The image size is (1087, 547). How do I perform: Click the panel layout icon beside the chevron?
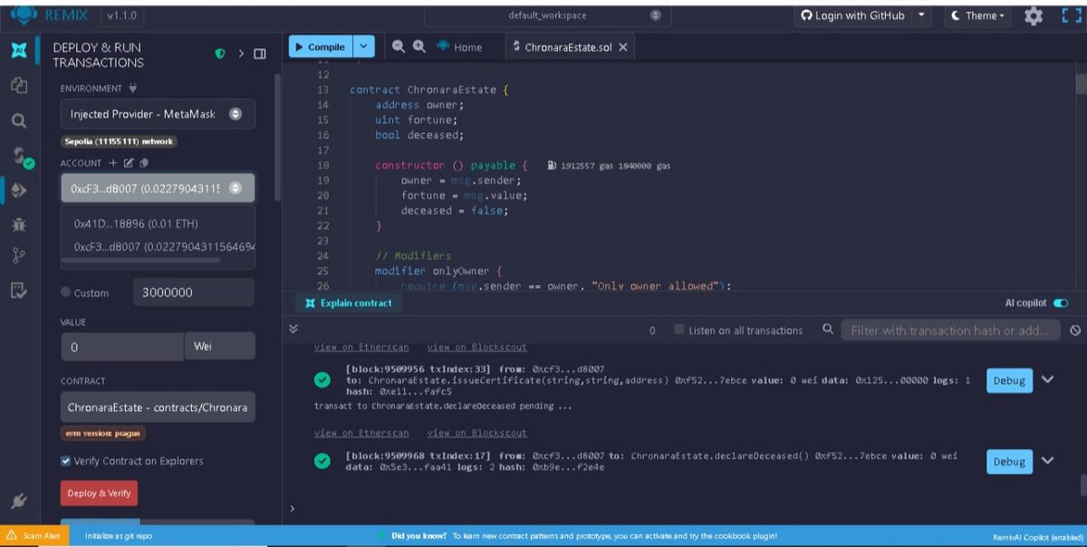pos(260,54)
